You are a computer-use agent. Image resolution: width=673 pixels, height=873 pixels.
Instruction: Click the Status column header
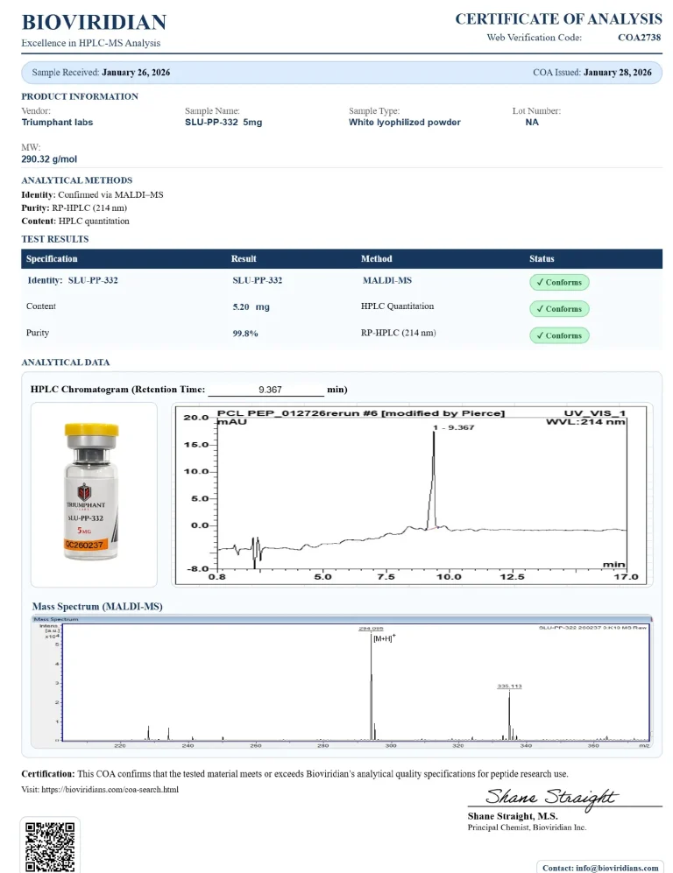542,259
